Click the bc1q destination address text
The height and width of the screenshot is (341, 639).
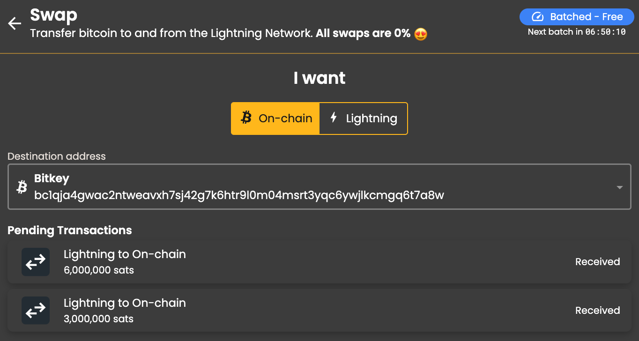point(239,195)
